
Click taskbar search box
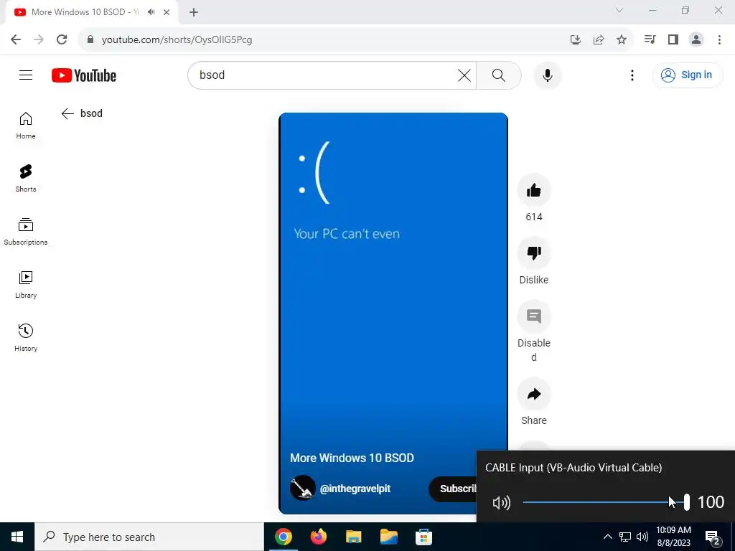pyautogui.click(x=149, y=537)
